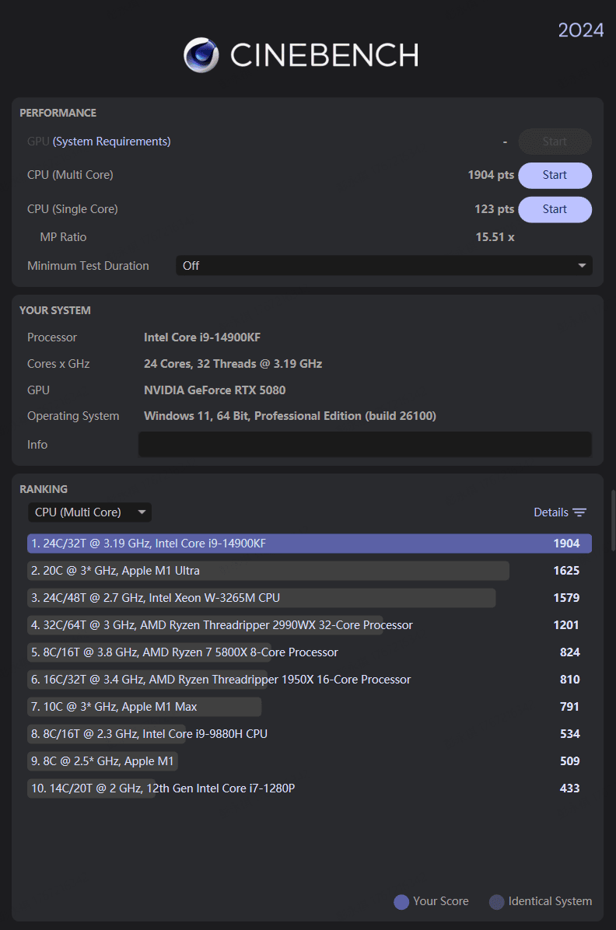Click the 2024 version label
This screenshot has height=930, width=616.
(x=581, y=30)
